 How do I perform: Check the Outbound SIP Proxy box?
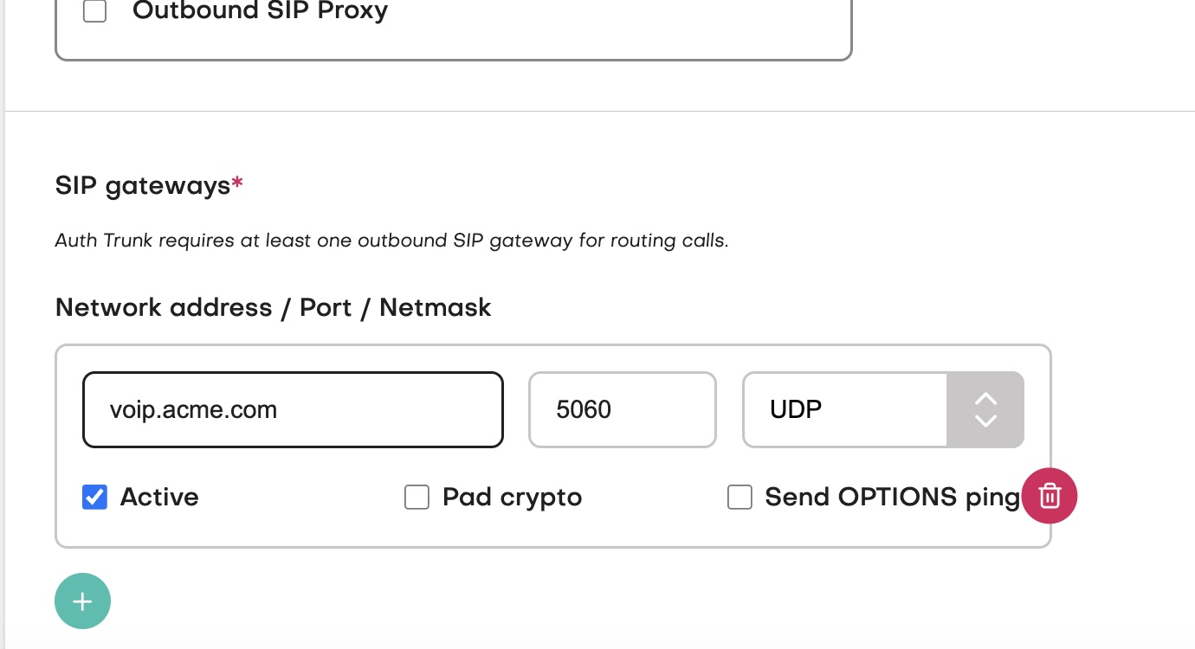tap(94, 11)
